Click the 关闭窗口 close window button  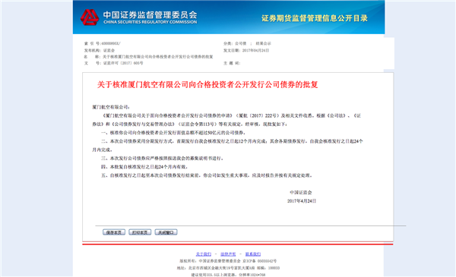point(166,232)
